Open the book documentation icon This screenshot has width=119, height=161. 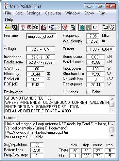pyautogui.click(x=105, y=27)
